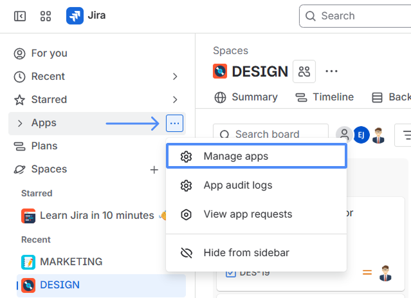
Task: Click the medium priority icon on card
Action: click(367, 272)
